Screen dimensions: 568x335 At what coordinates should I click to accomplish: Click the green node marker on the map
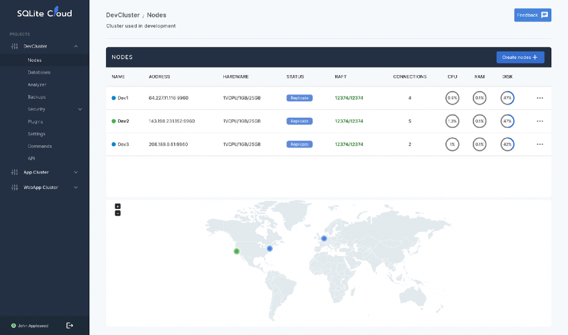[x=237, y=251]
